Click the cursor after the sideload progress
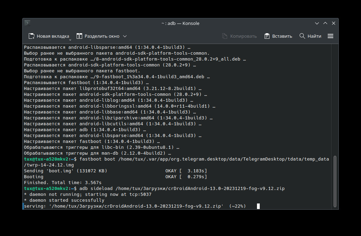The height and width of the screenshot is (236, 361). coord(258,206)
